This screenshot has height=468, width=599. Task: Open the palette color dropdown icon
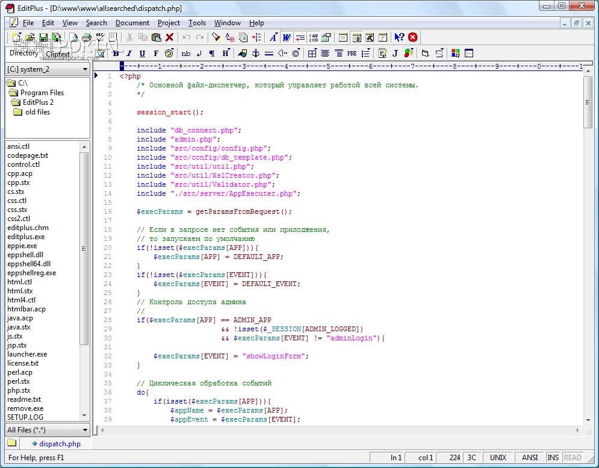click(x=169, y=53)
